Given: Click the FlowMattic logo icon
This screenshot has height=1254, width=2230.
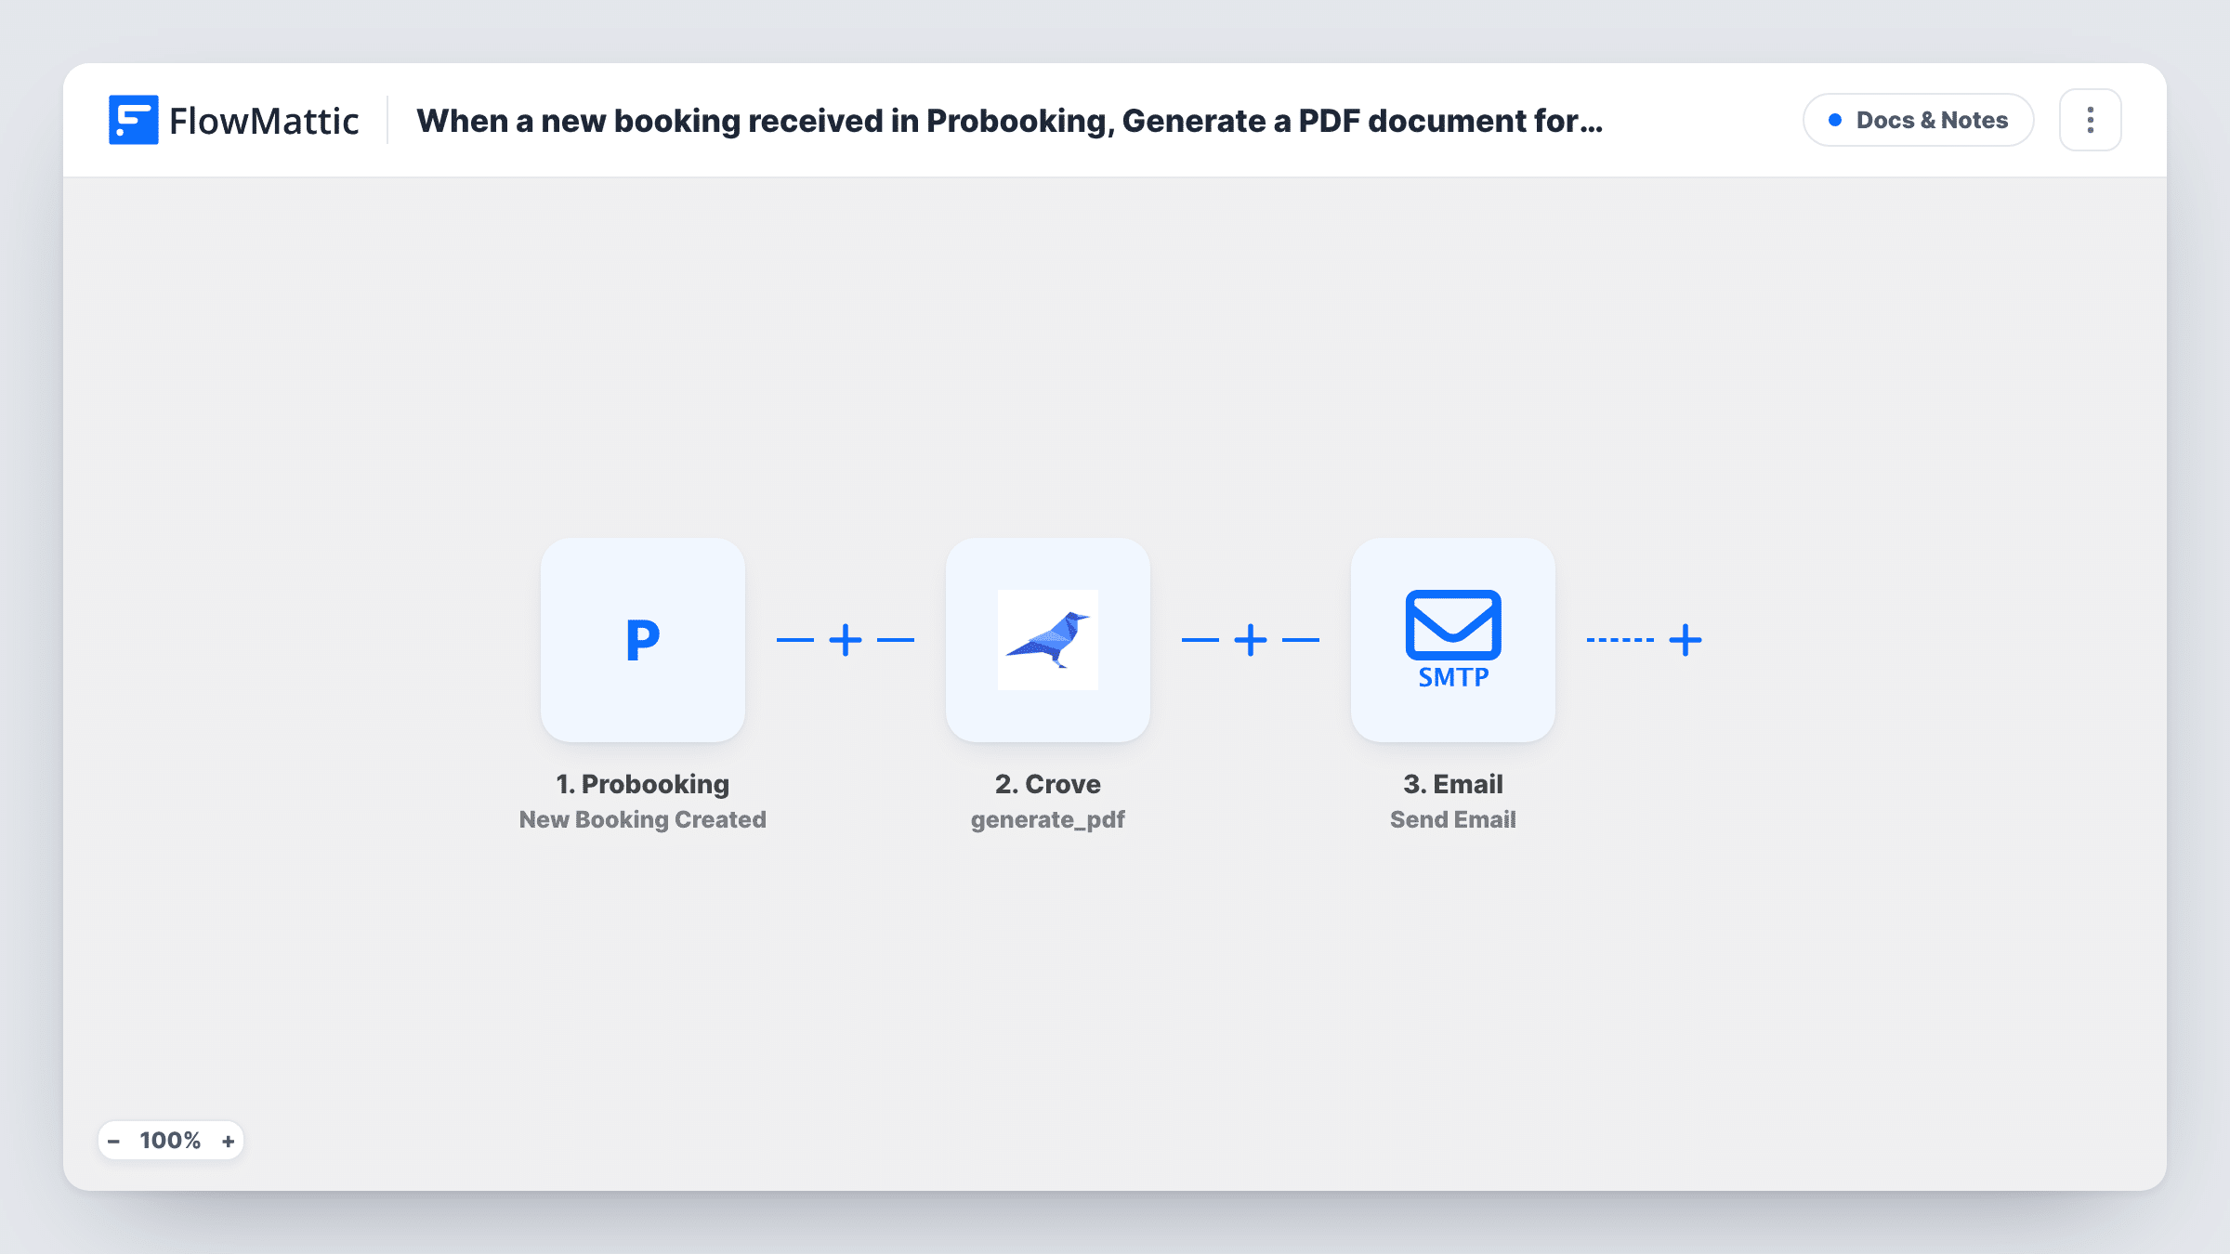Looking at the screenshot, I should click(133, 120).
